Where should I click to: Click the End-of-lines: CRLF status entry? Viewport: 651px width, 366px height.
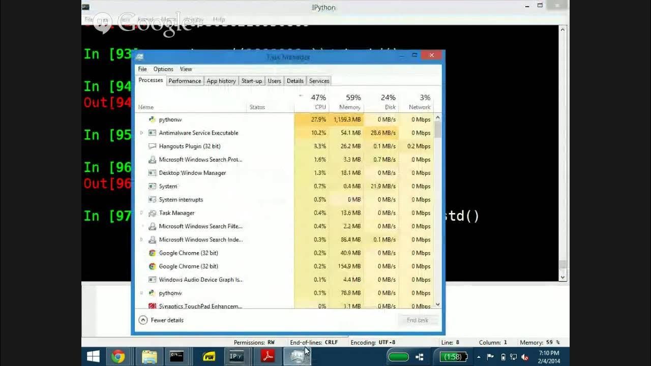pyautogui.click(x=314, y=343)
